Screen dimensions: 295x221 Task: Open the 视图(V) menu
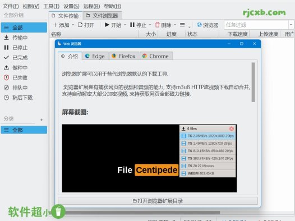31,6
